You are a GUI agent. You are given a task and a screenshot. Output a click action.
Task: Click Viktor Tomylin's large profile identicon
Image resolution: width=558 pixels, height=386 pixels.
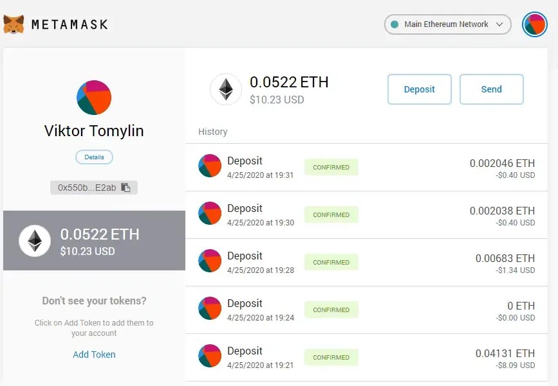coord(94,97)
